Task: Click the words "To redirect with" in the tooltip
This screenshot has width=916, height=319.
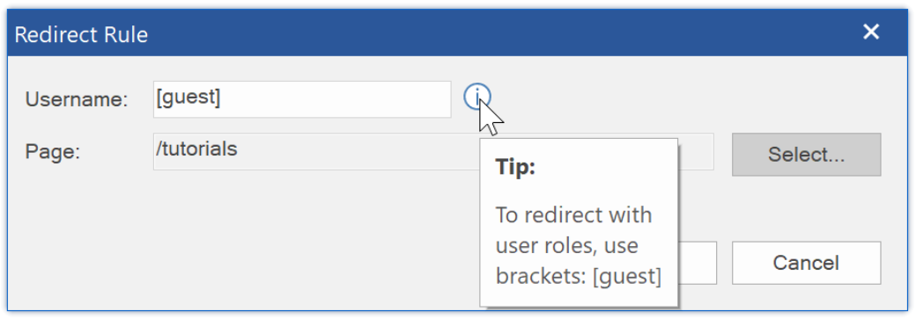Action: [573, 214]
